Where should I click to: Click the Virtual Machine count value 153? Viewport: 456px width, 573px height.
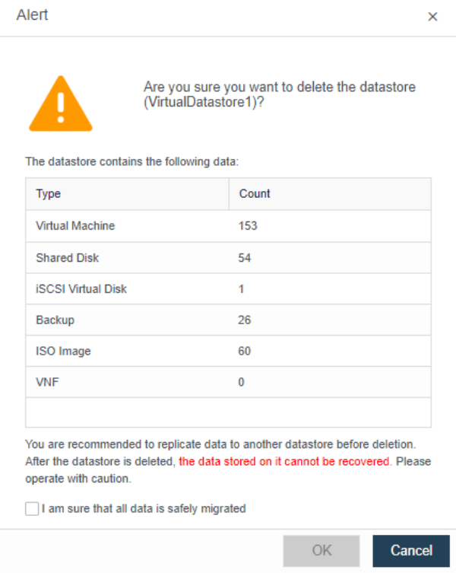[x=248, y=226]
